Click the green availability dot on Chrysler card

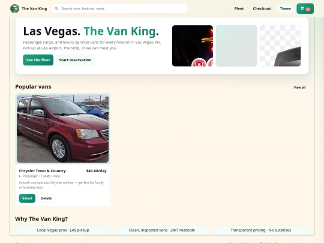(20, 176)
